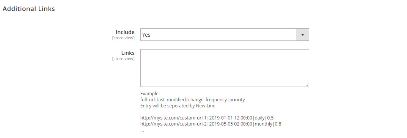Screen dimensions: 407x138
Task: Click the priority text in the hint
Action: click(x=237, y=100)
